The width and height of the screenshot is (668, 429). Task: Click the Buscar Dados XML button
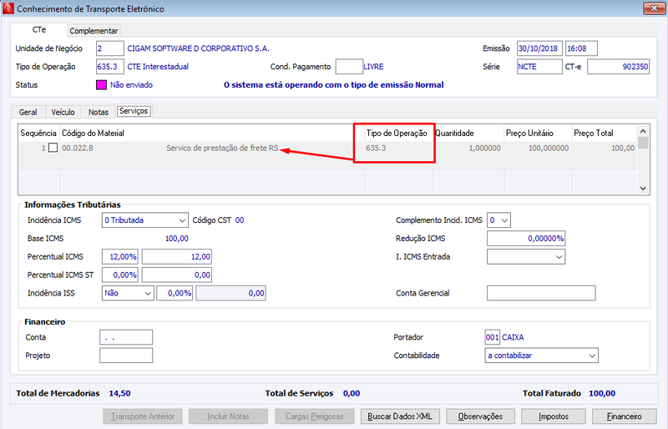400,416
